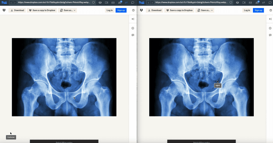Open chat bubble icon in left top bar

pos(132,3)
